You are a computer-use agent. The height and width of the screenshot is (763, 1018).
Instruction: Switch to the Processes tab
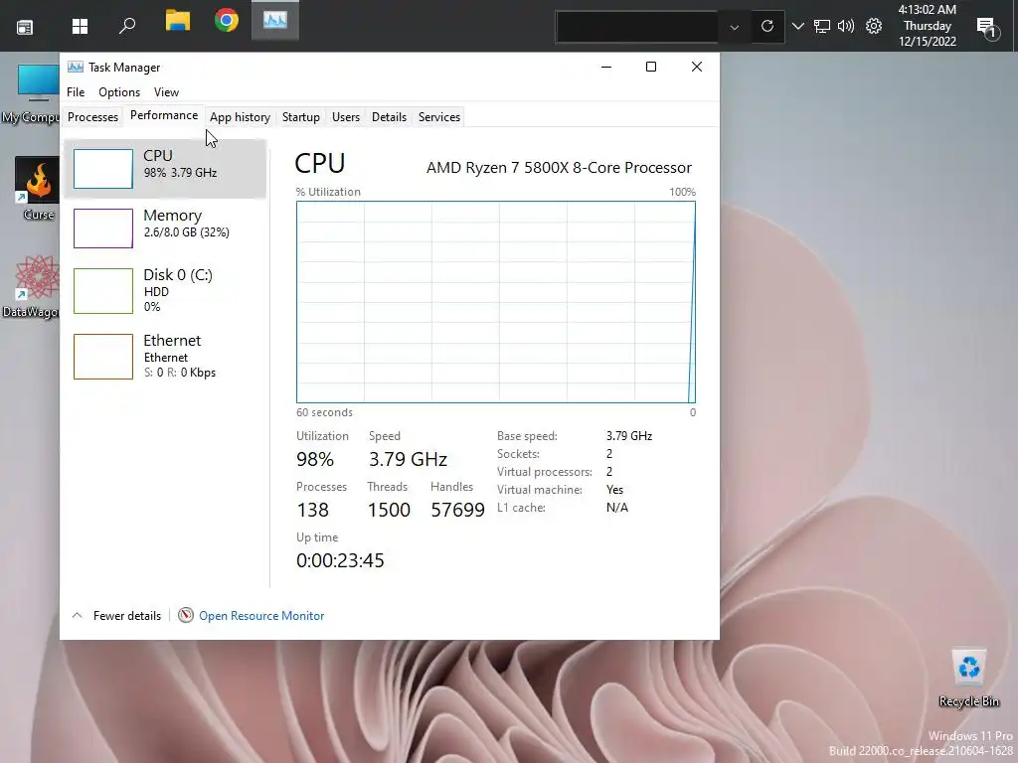[92, 117]
